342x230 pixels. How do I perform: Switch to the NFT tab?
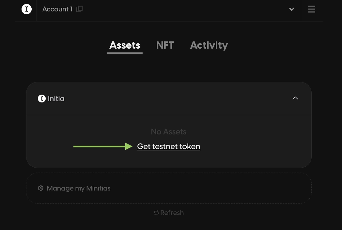click(165, 45)
